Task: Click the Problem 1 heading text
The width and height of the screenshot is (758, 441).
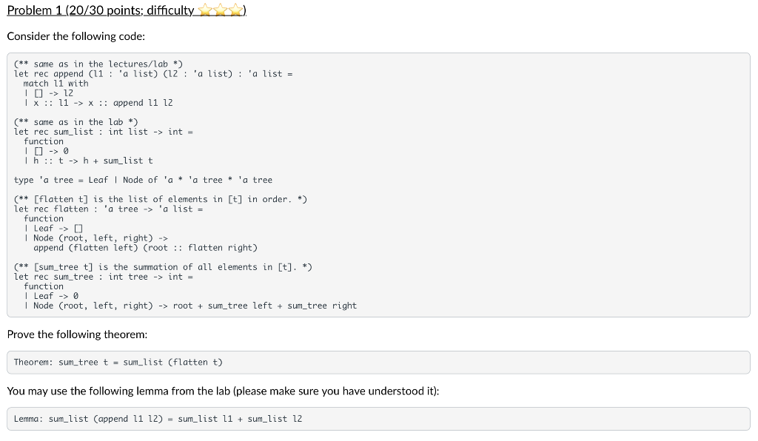Action: click(x=126, y=10)
